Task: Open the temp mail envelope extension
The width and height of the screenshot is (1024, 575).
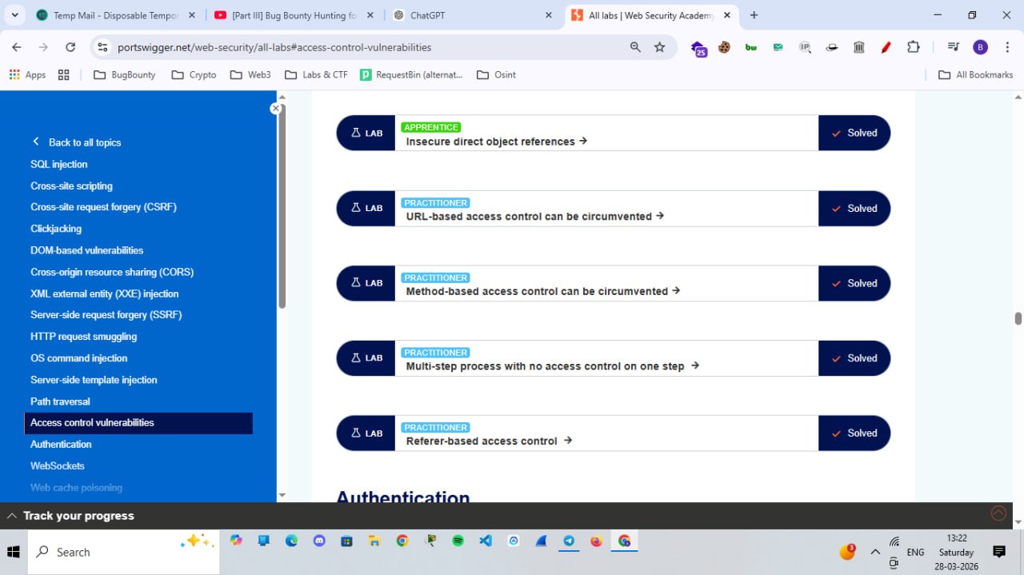Action: pyautogui.click(x=778, y=47)
